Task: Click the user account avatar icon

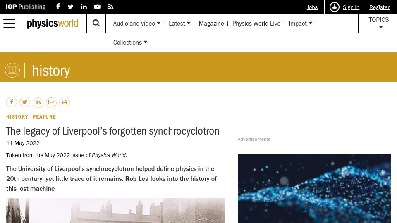Action: [x=335, y=7]
